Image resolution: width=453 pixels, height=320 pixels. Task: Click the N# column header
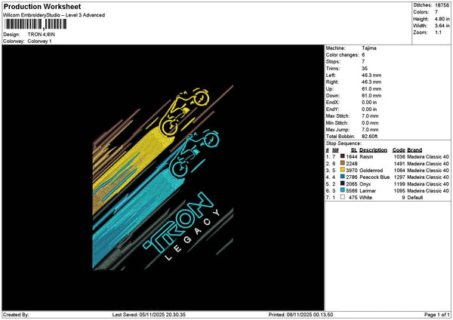click(x=335, y=150)
